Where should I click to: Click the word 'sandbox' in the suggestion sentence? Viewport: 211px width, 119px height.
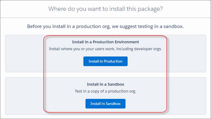pos(173,26)
